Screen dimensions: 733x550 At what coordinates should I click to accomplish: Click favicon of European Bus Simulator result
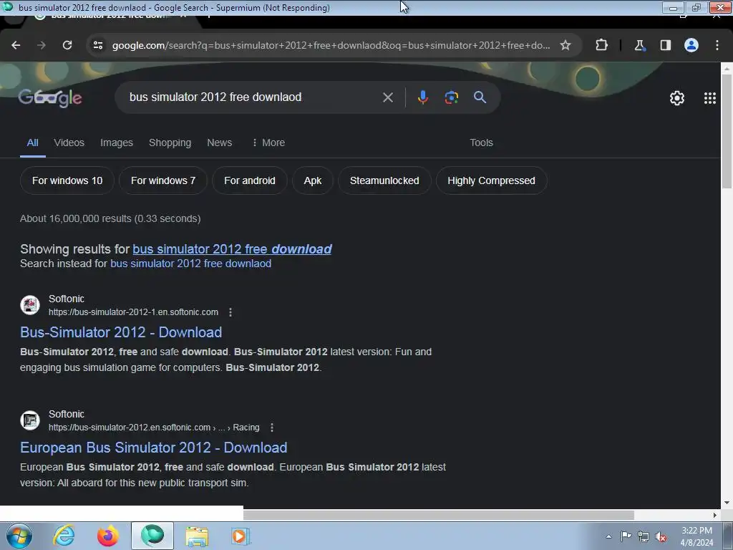(30, 420)
